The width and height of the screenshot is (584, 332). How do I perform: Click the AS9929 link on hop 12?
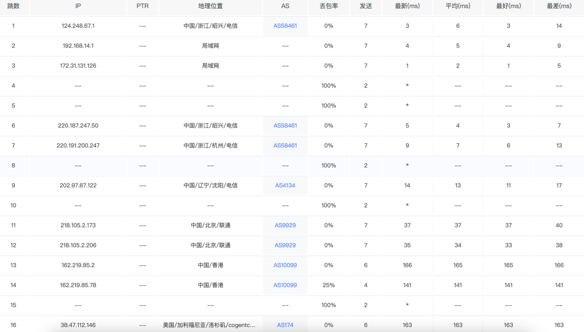click(x=285, y=245)
